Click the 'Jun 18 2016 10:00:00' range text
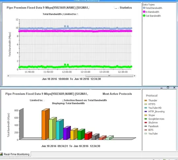178x160 pixels. pyautogui.click(x=55, y=79)
